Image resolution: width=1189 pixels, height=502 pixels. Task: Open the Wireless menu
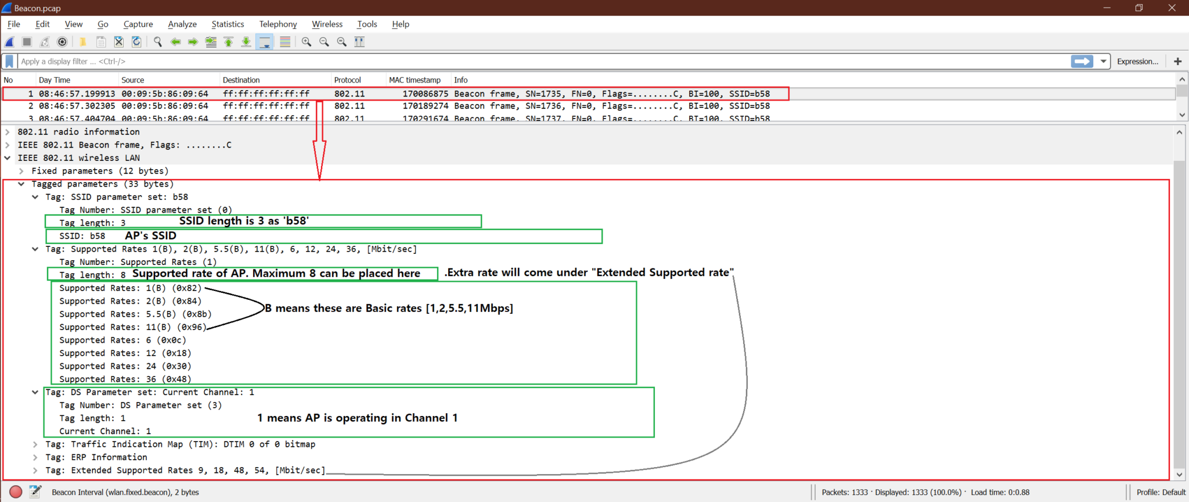(327, 24)
